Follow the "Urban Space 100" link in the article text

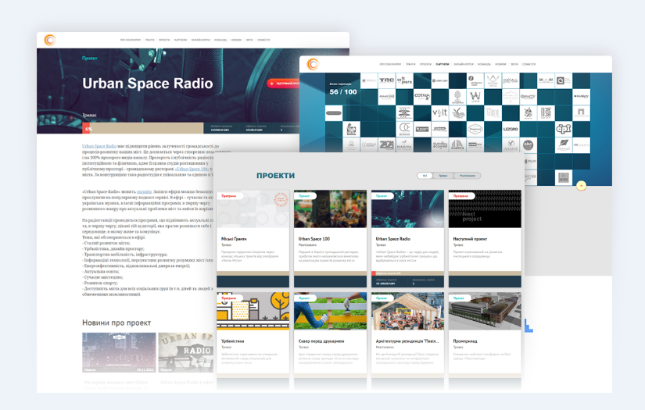click(192, 169)
